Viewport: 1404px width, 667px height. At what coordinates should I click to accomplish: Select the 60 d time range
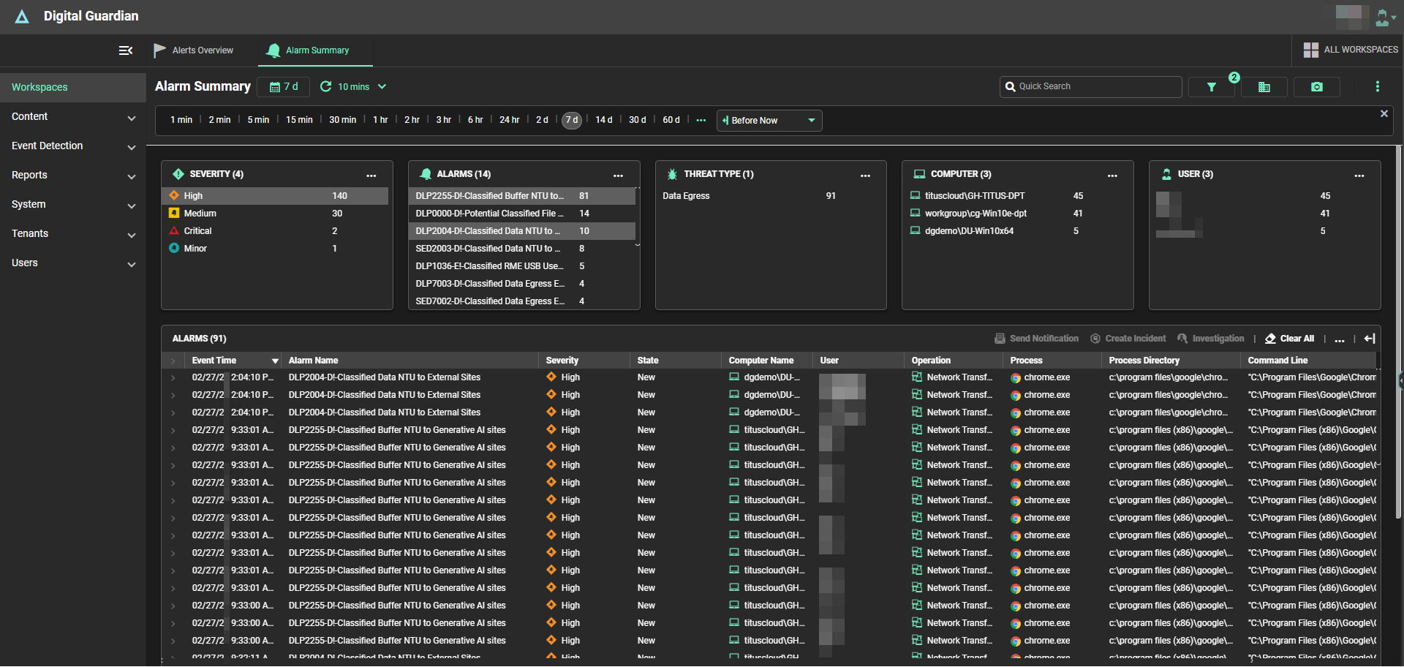(671, 120)
